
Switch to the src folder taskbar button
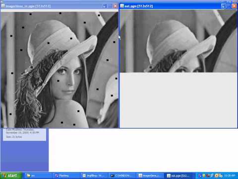point(38,176)
